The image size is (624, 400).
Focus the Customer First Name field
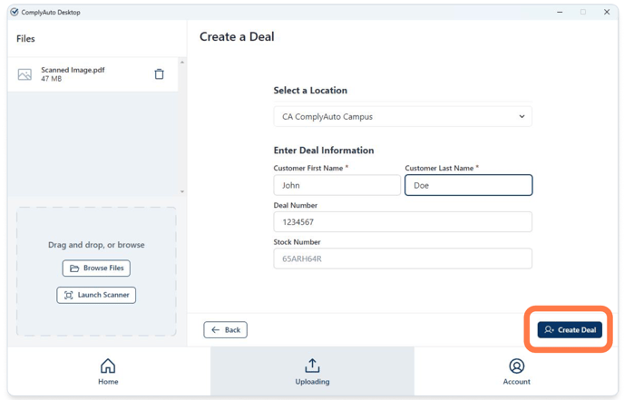336,185
